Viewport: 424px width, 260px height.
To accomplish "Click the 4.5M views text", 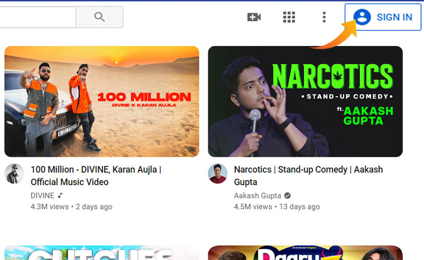I will (x=253, y=207).
